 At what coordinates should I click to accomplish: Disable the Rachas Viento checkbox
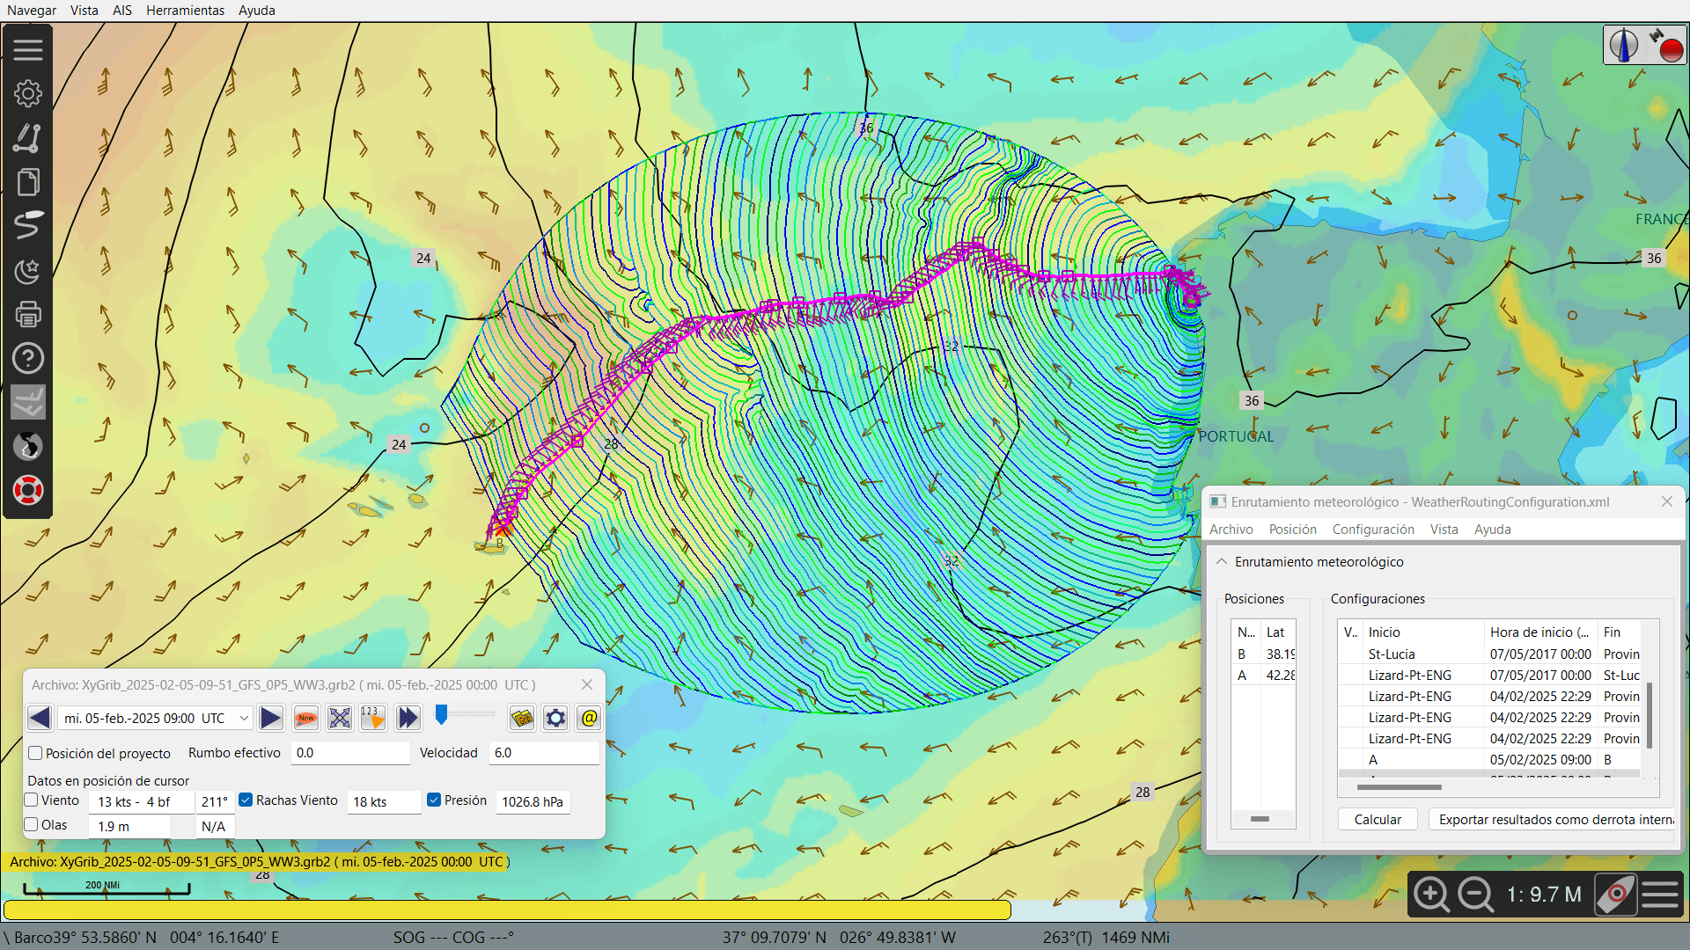point(246,800)
